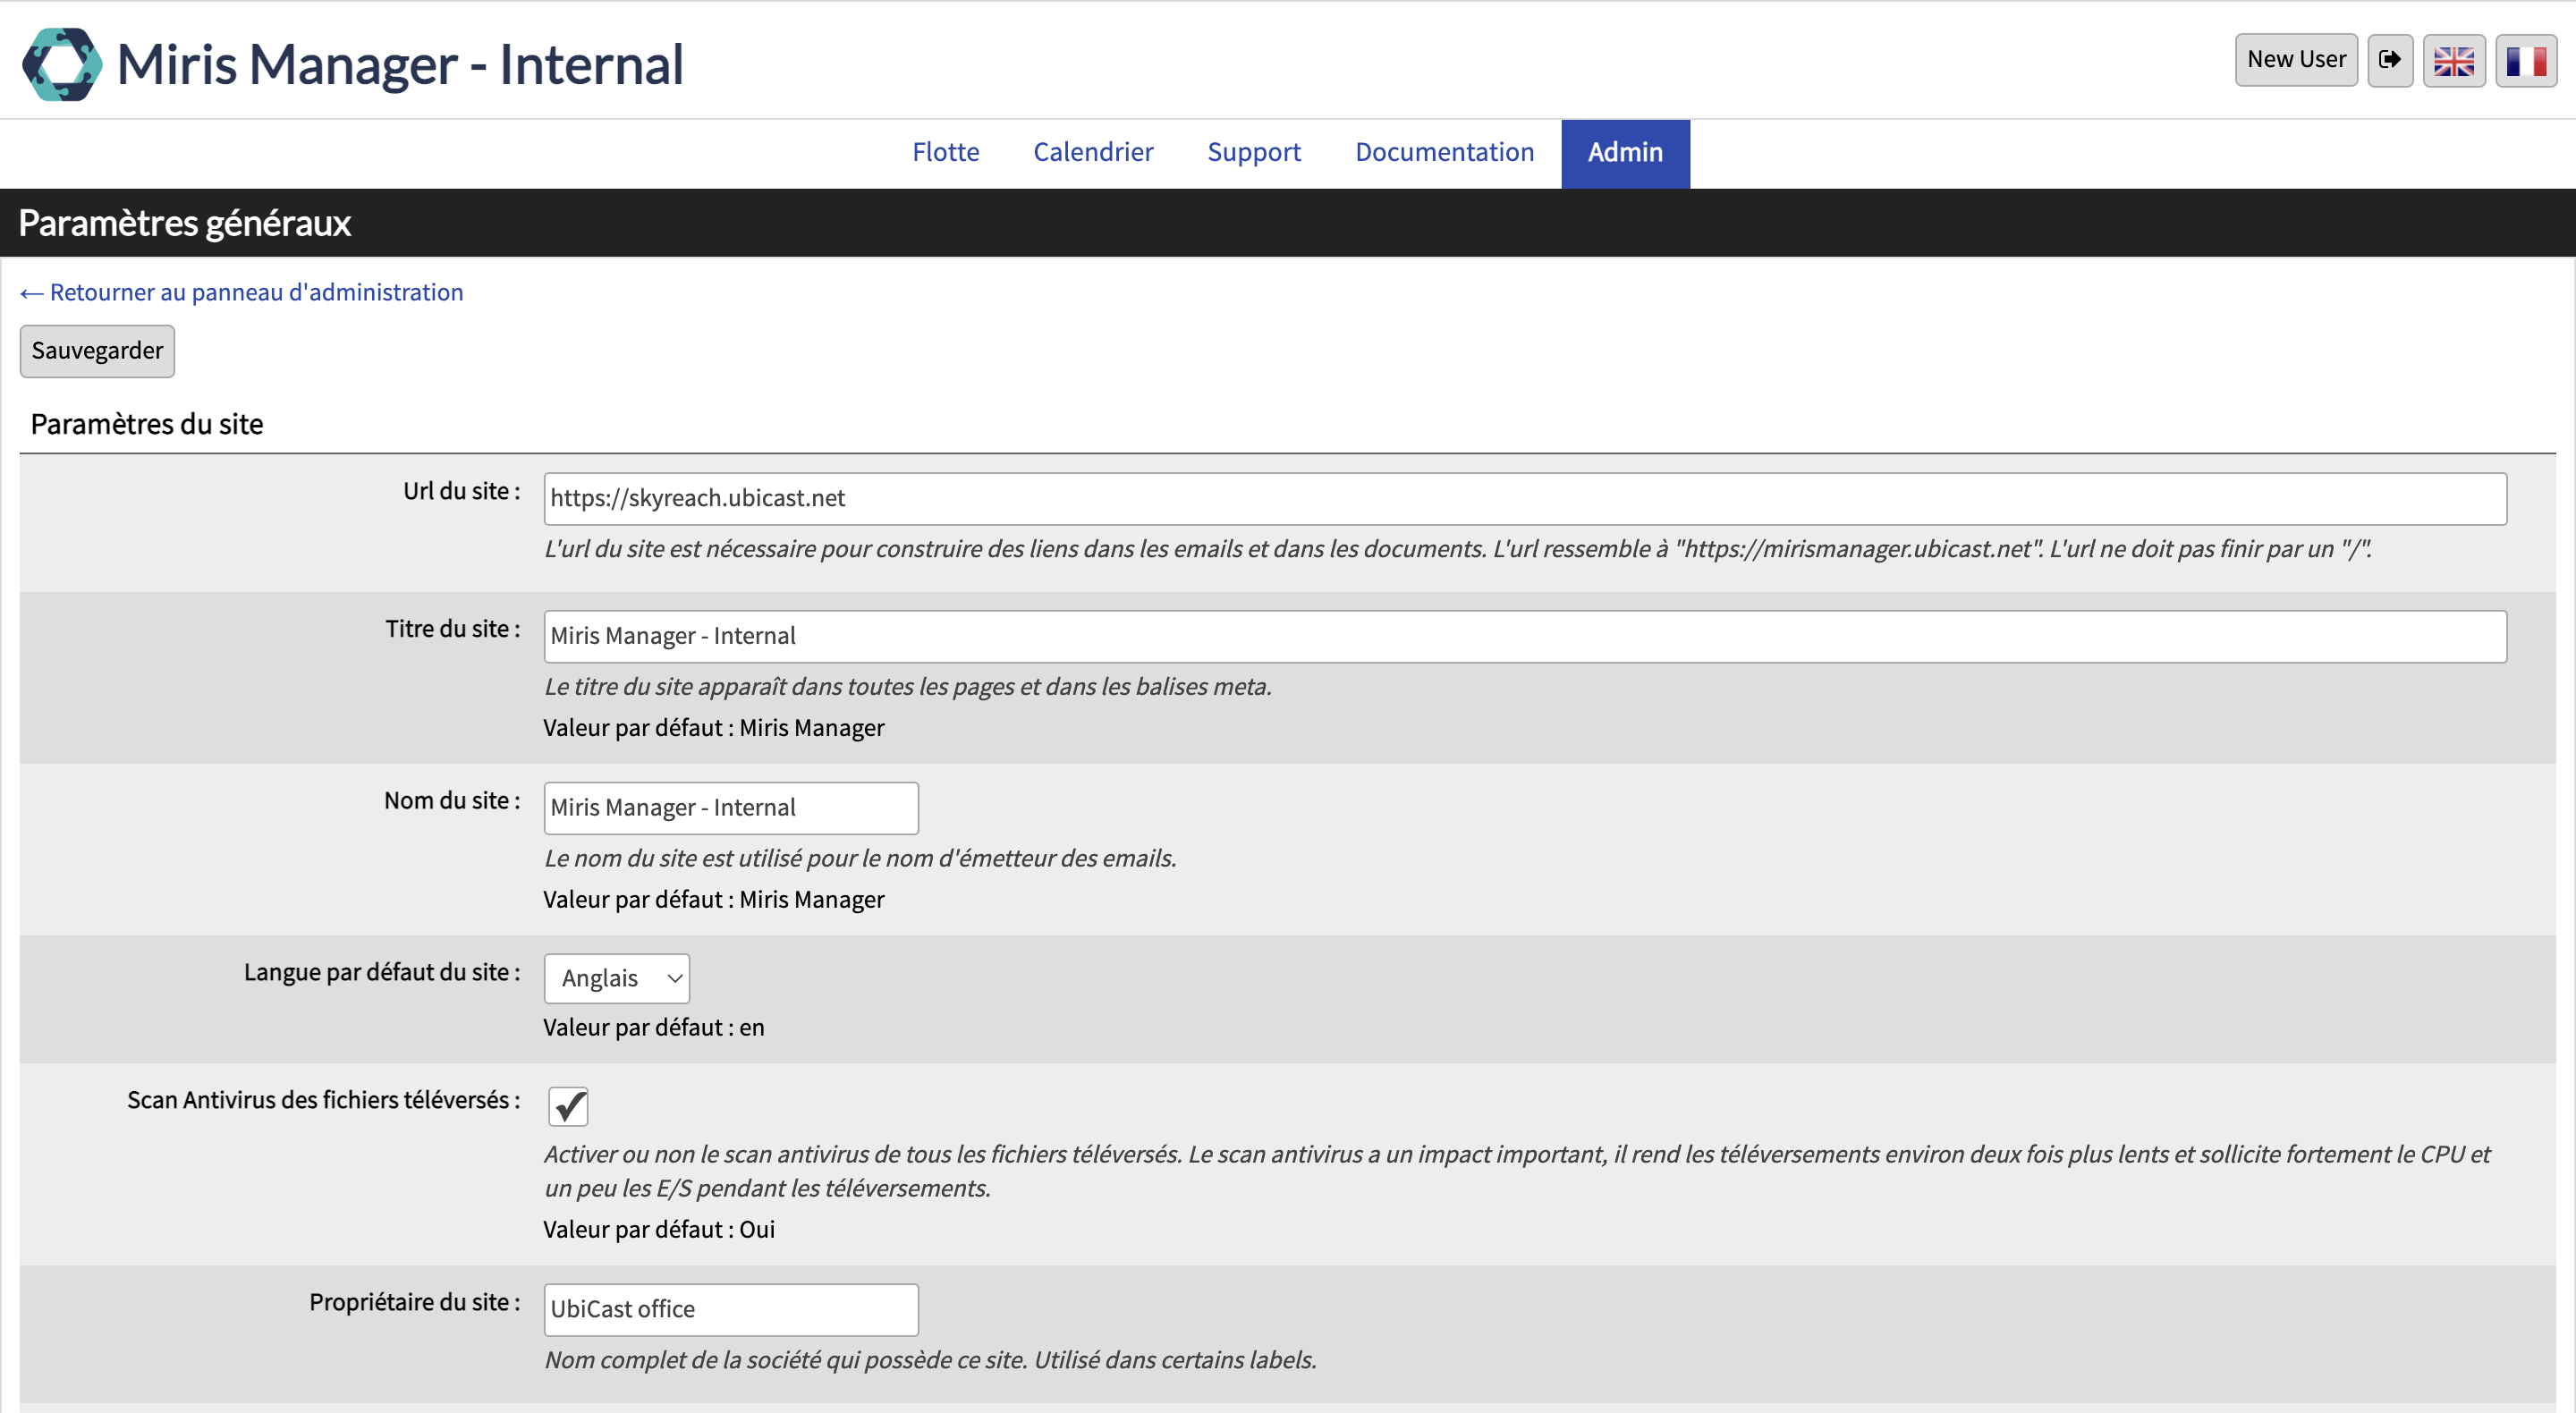Viewport: 2576px width, 1413px height.
Task: Click the 'Langue par défaut du site :' label
Action: point(382,972)
